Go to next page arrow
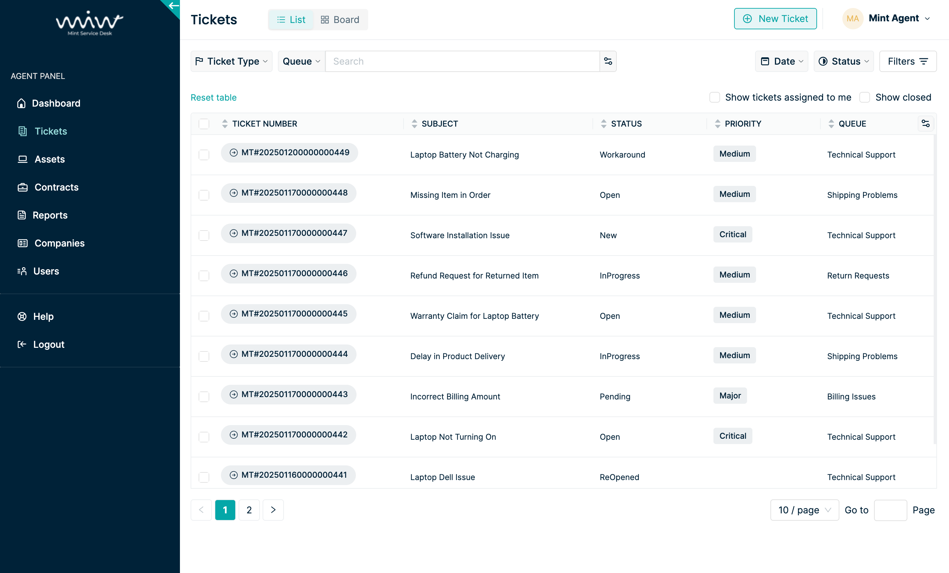Viewport: 949px width, 573px height. click(273, 510)
